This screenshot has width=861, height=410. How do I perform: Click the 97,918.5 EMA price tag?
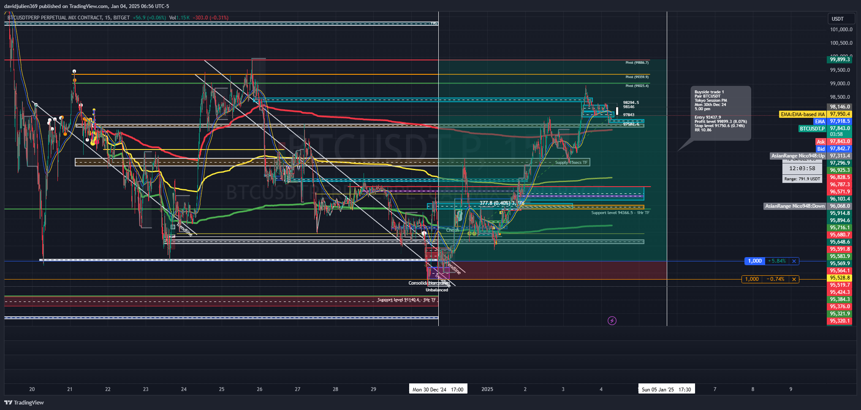[839, 121]
